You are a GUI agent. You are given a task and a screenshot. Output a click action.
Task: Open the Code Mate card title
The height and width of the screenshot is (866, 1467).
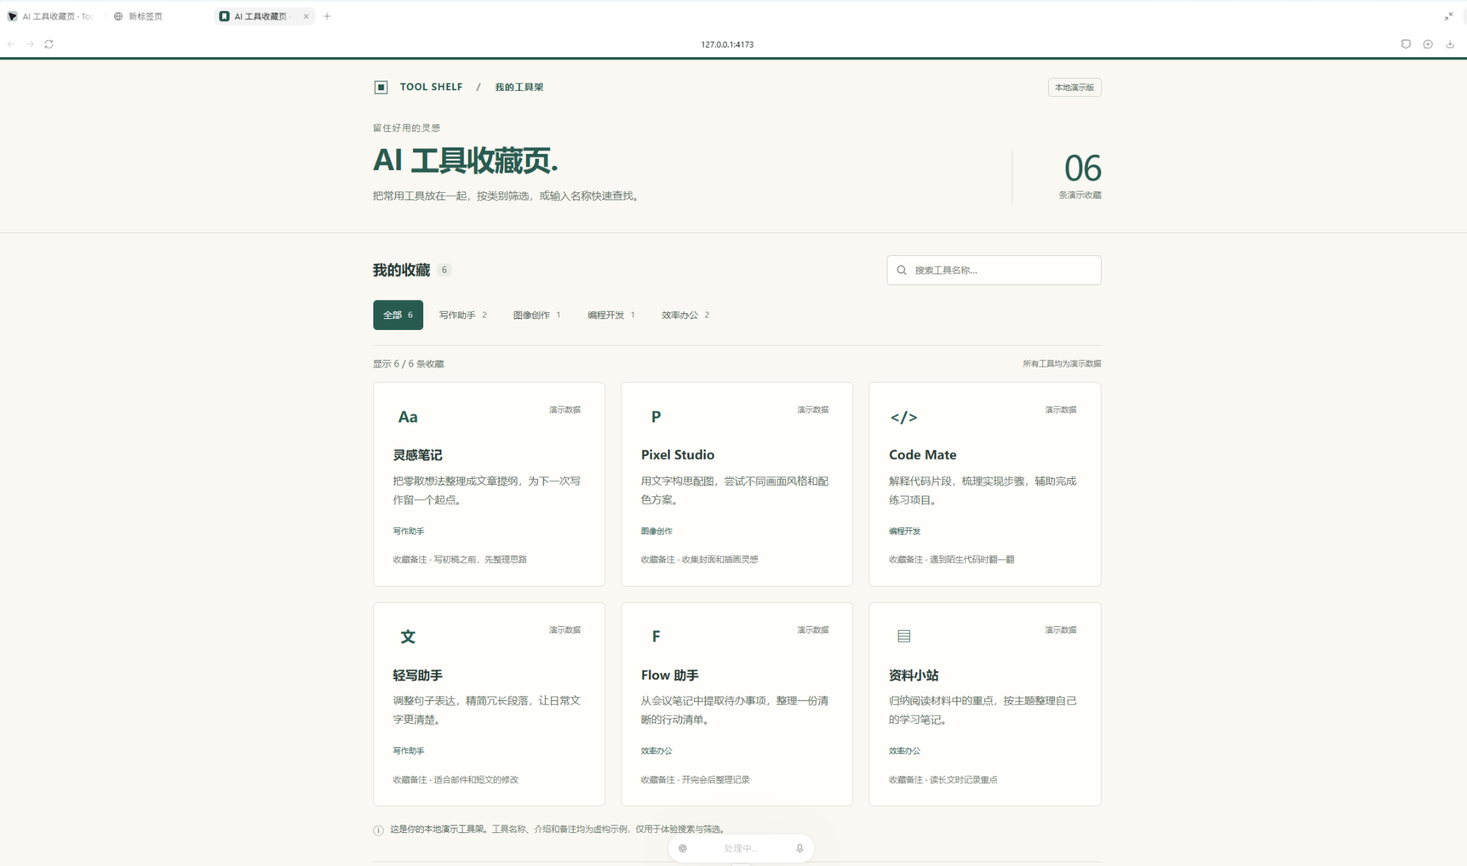(923, 455)
